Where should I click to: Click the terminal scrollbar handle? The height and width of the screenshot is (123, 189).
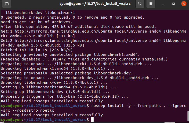tap(188, 116)
